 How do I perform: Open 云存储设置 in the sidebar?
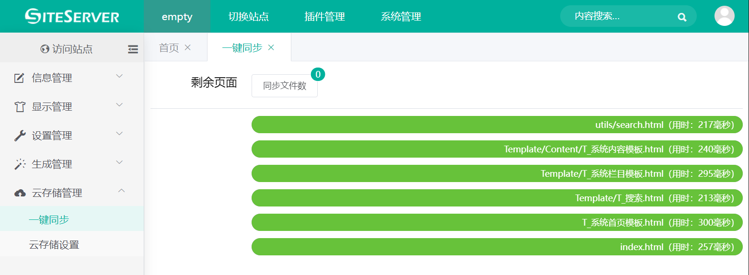[x=54, y=245]
